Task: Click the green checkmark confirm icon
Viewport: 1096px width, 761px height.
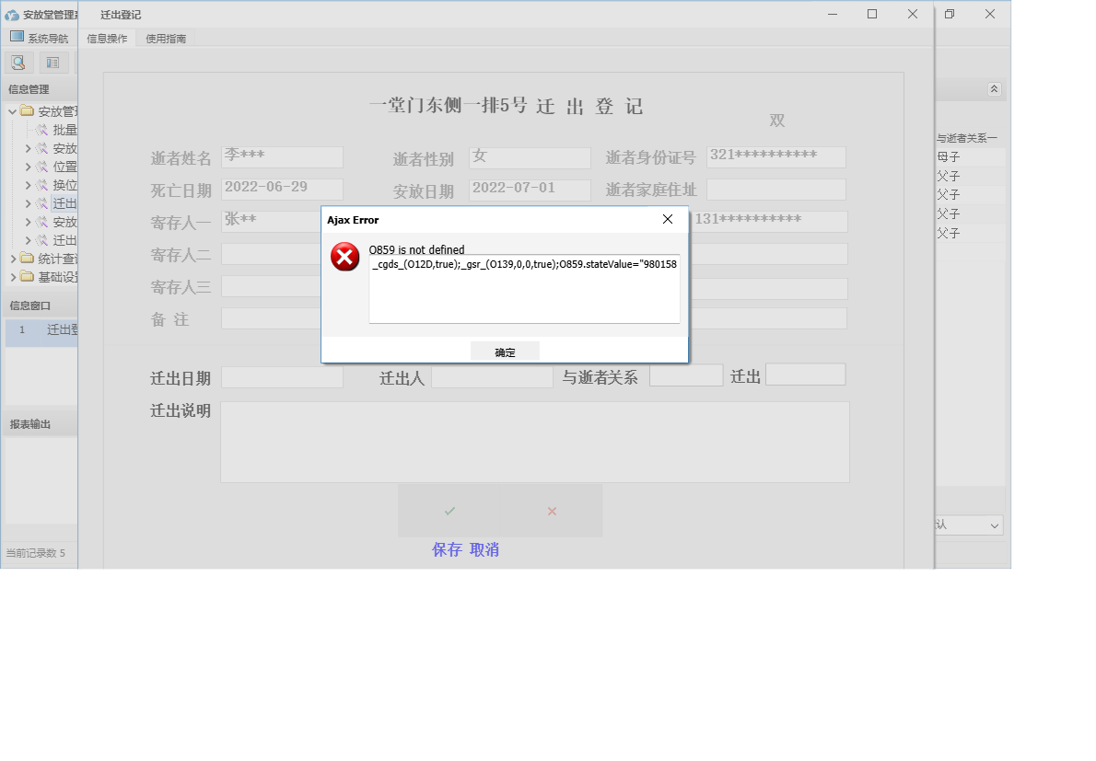Action: pos(449,510)
